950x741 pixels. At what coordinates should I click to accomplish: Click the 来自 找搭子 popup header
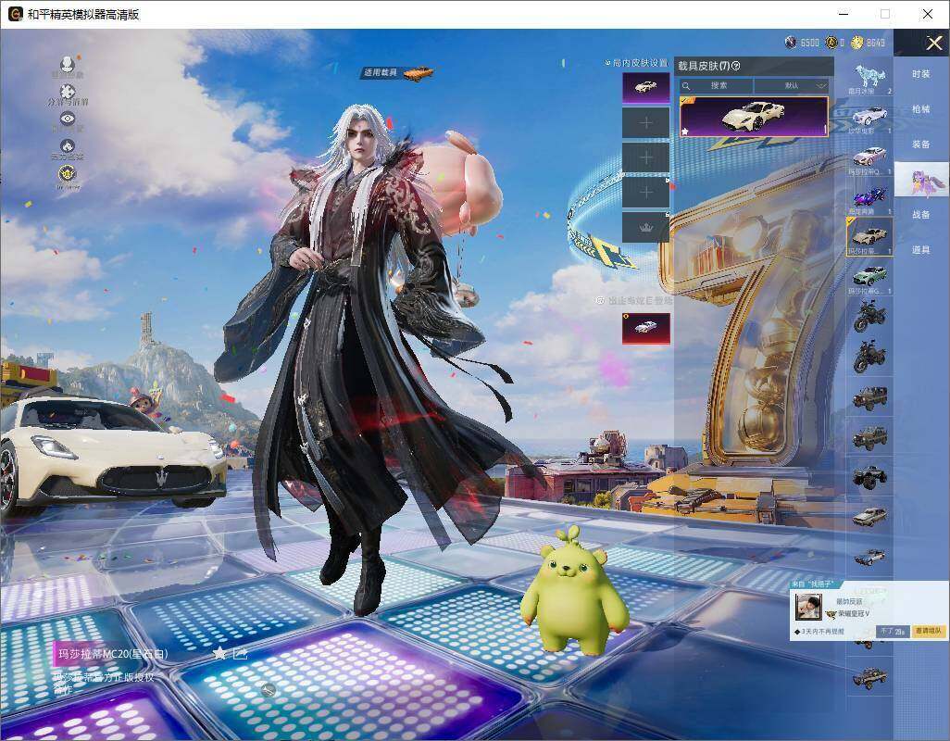pyautogui.click(x=817, y=584)
